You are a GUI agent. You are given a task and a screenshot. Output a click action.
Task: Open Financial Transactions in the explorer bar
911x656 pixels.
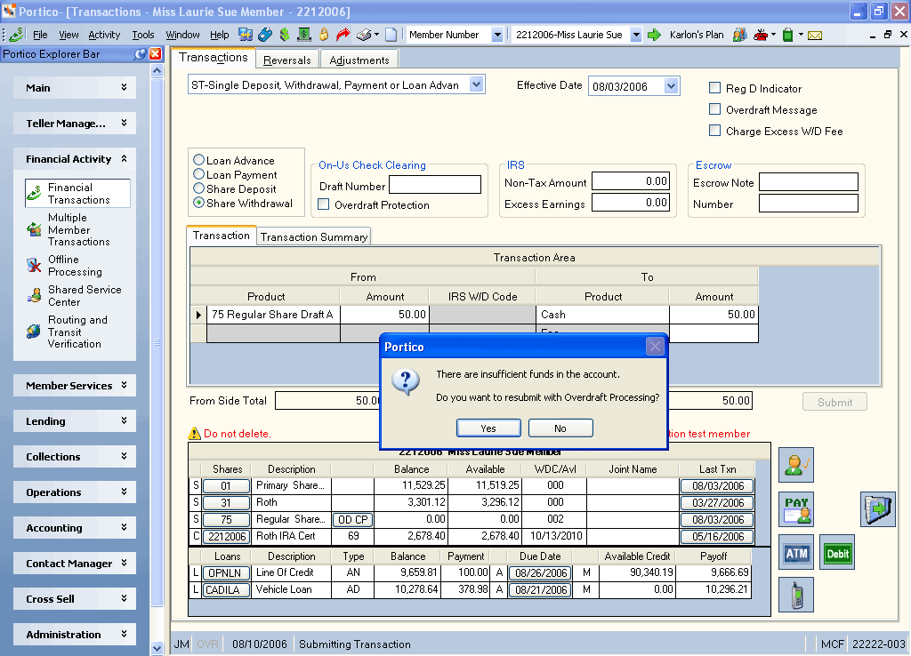pyautogui.click(x=78, y=193)
